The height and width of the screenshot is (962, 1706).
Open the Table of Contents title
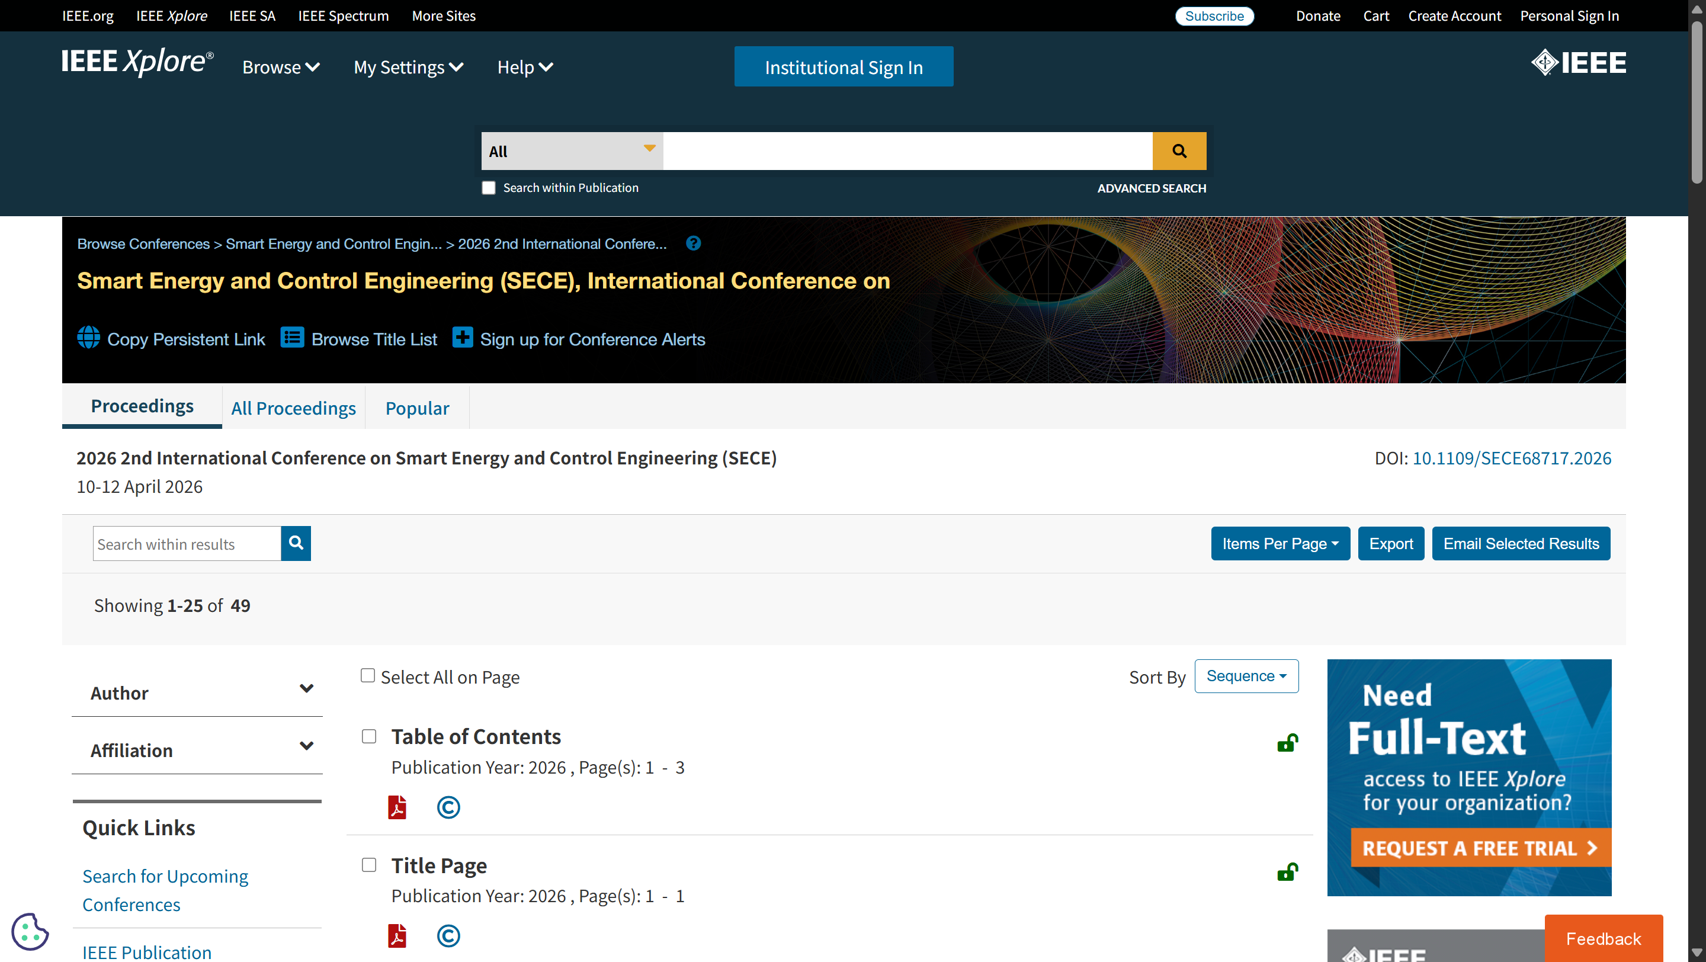pos(476,736)
